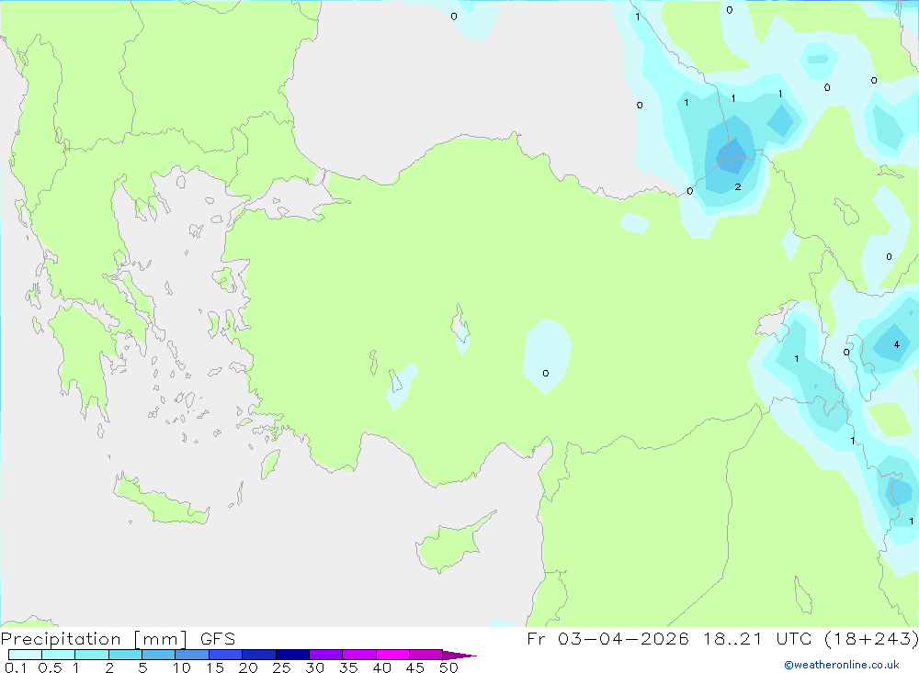Click the legend scale label "40"
The width and height of the screenshot is (919, 673).
click(x=381, y=667)
